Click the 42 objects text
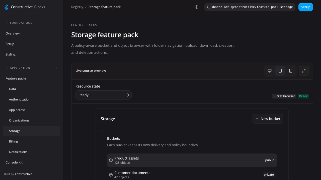Image resolution: width=321 pixels, height=180 pixels. click(122, 177)
